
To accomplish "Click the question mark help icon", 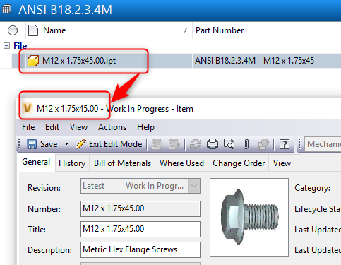I will click(x=285, y=144).
